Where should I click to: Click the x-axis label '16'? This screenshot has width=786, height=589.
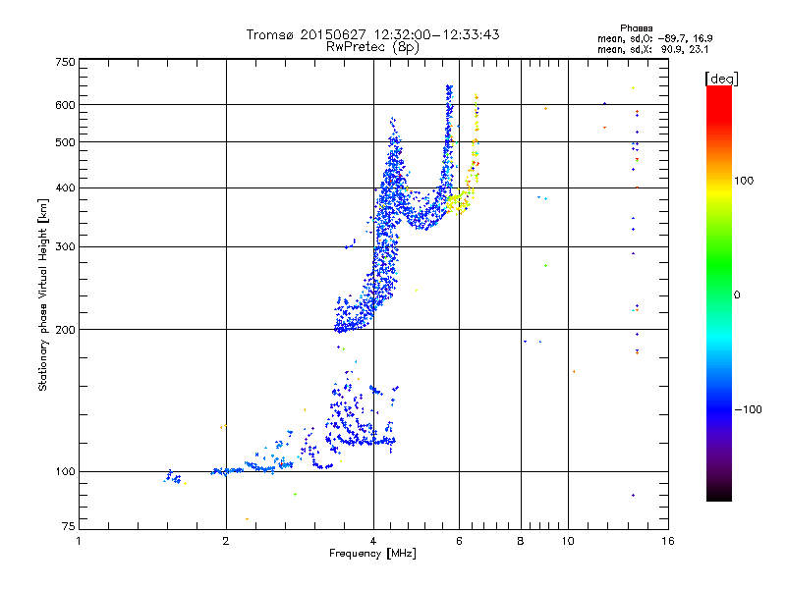668,541
